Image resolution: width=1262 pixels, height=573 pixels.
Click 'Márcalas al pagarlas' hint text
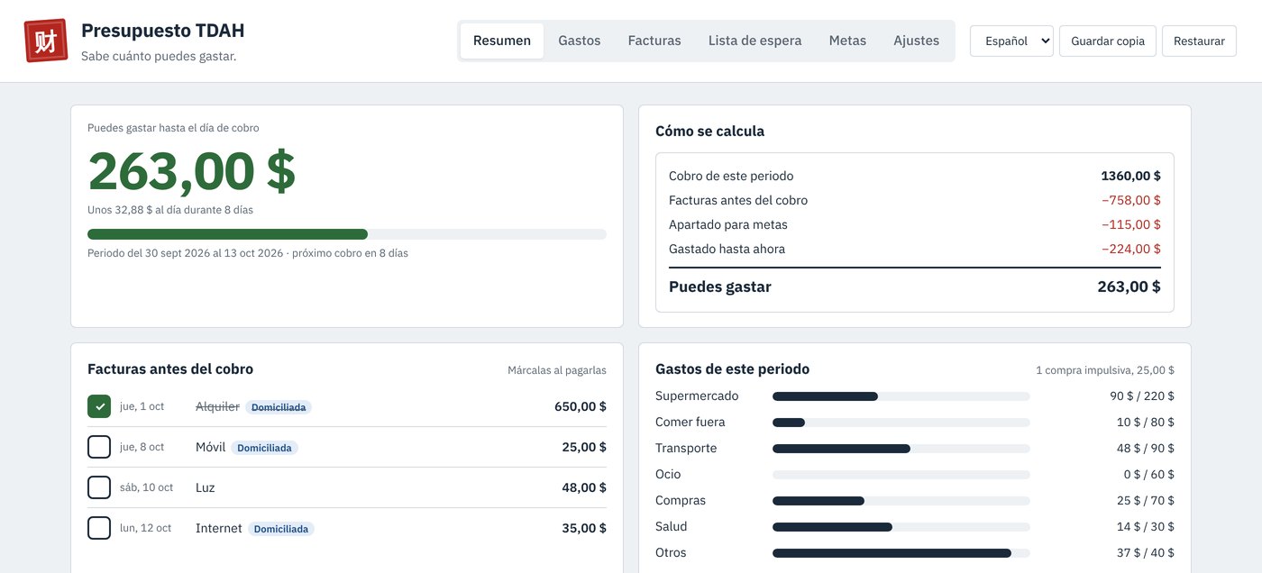557,370
